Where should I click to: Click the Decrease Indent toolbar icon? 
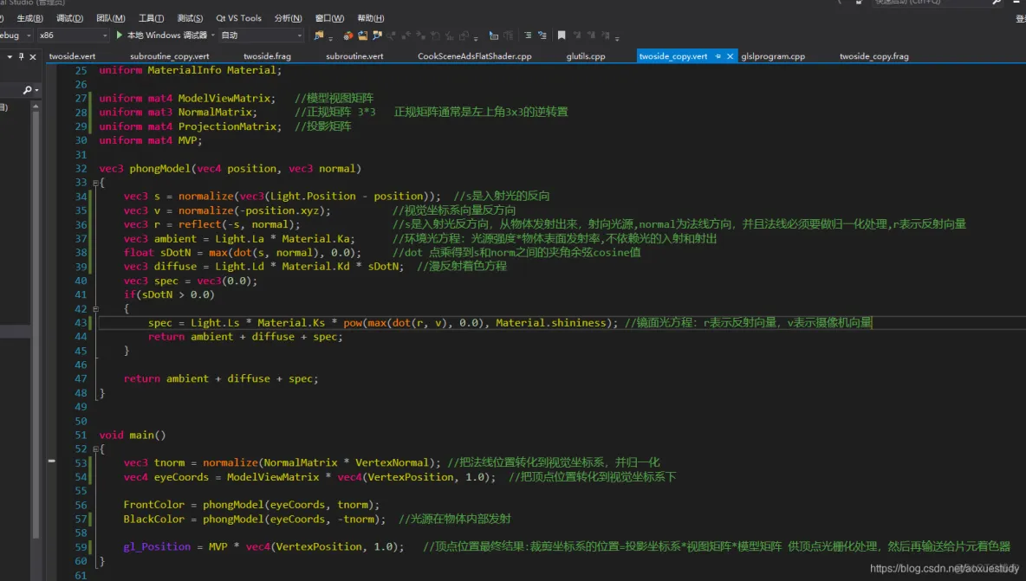pyautogui.click(x=493, y=36)
